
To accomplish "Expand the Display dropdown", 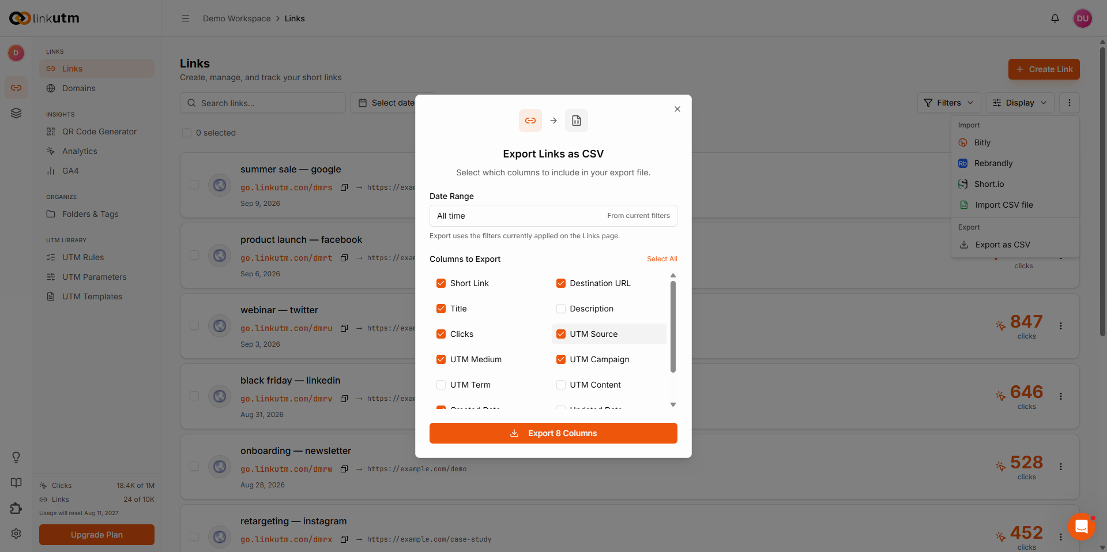I will pos(1020,103).
